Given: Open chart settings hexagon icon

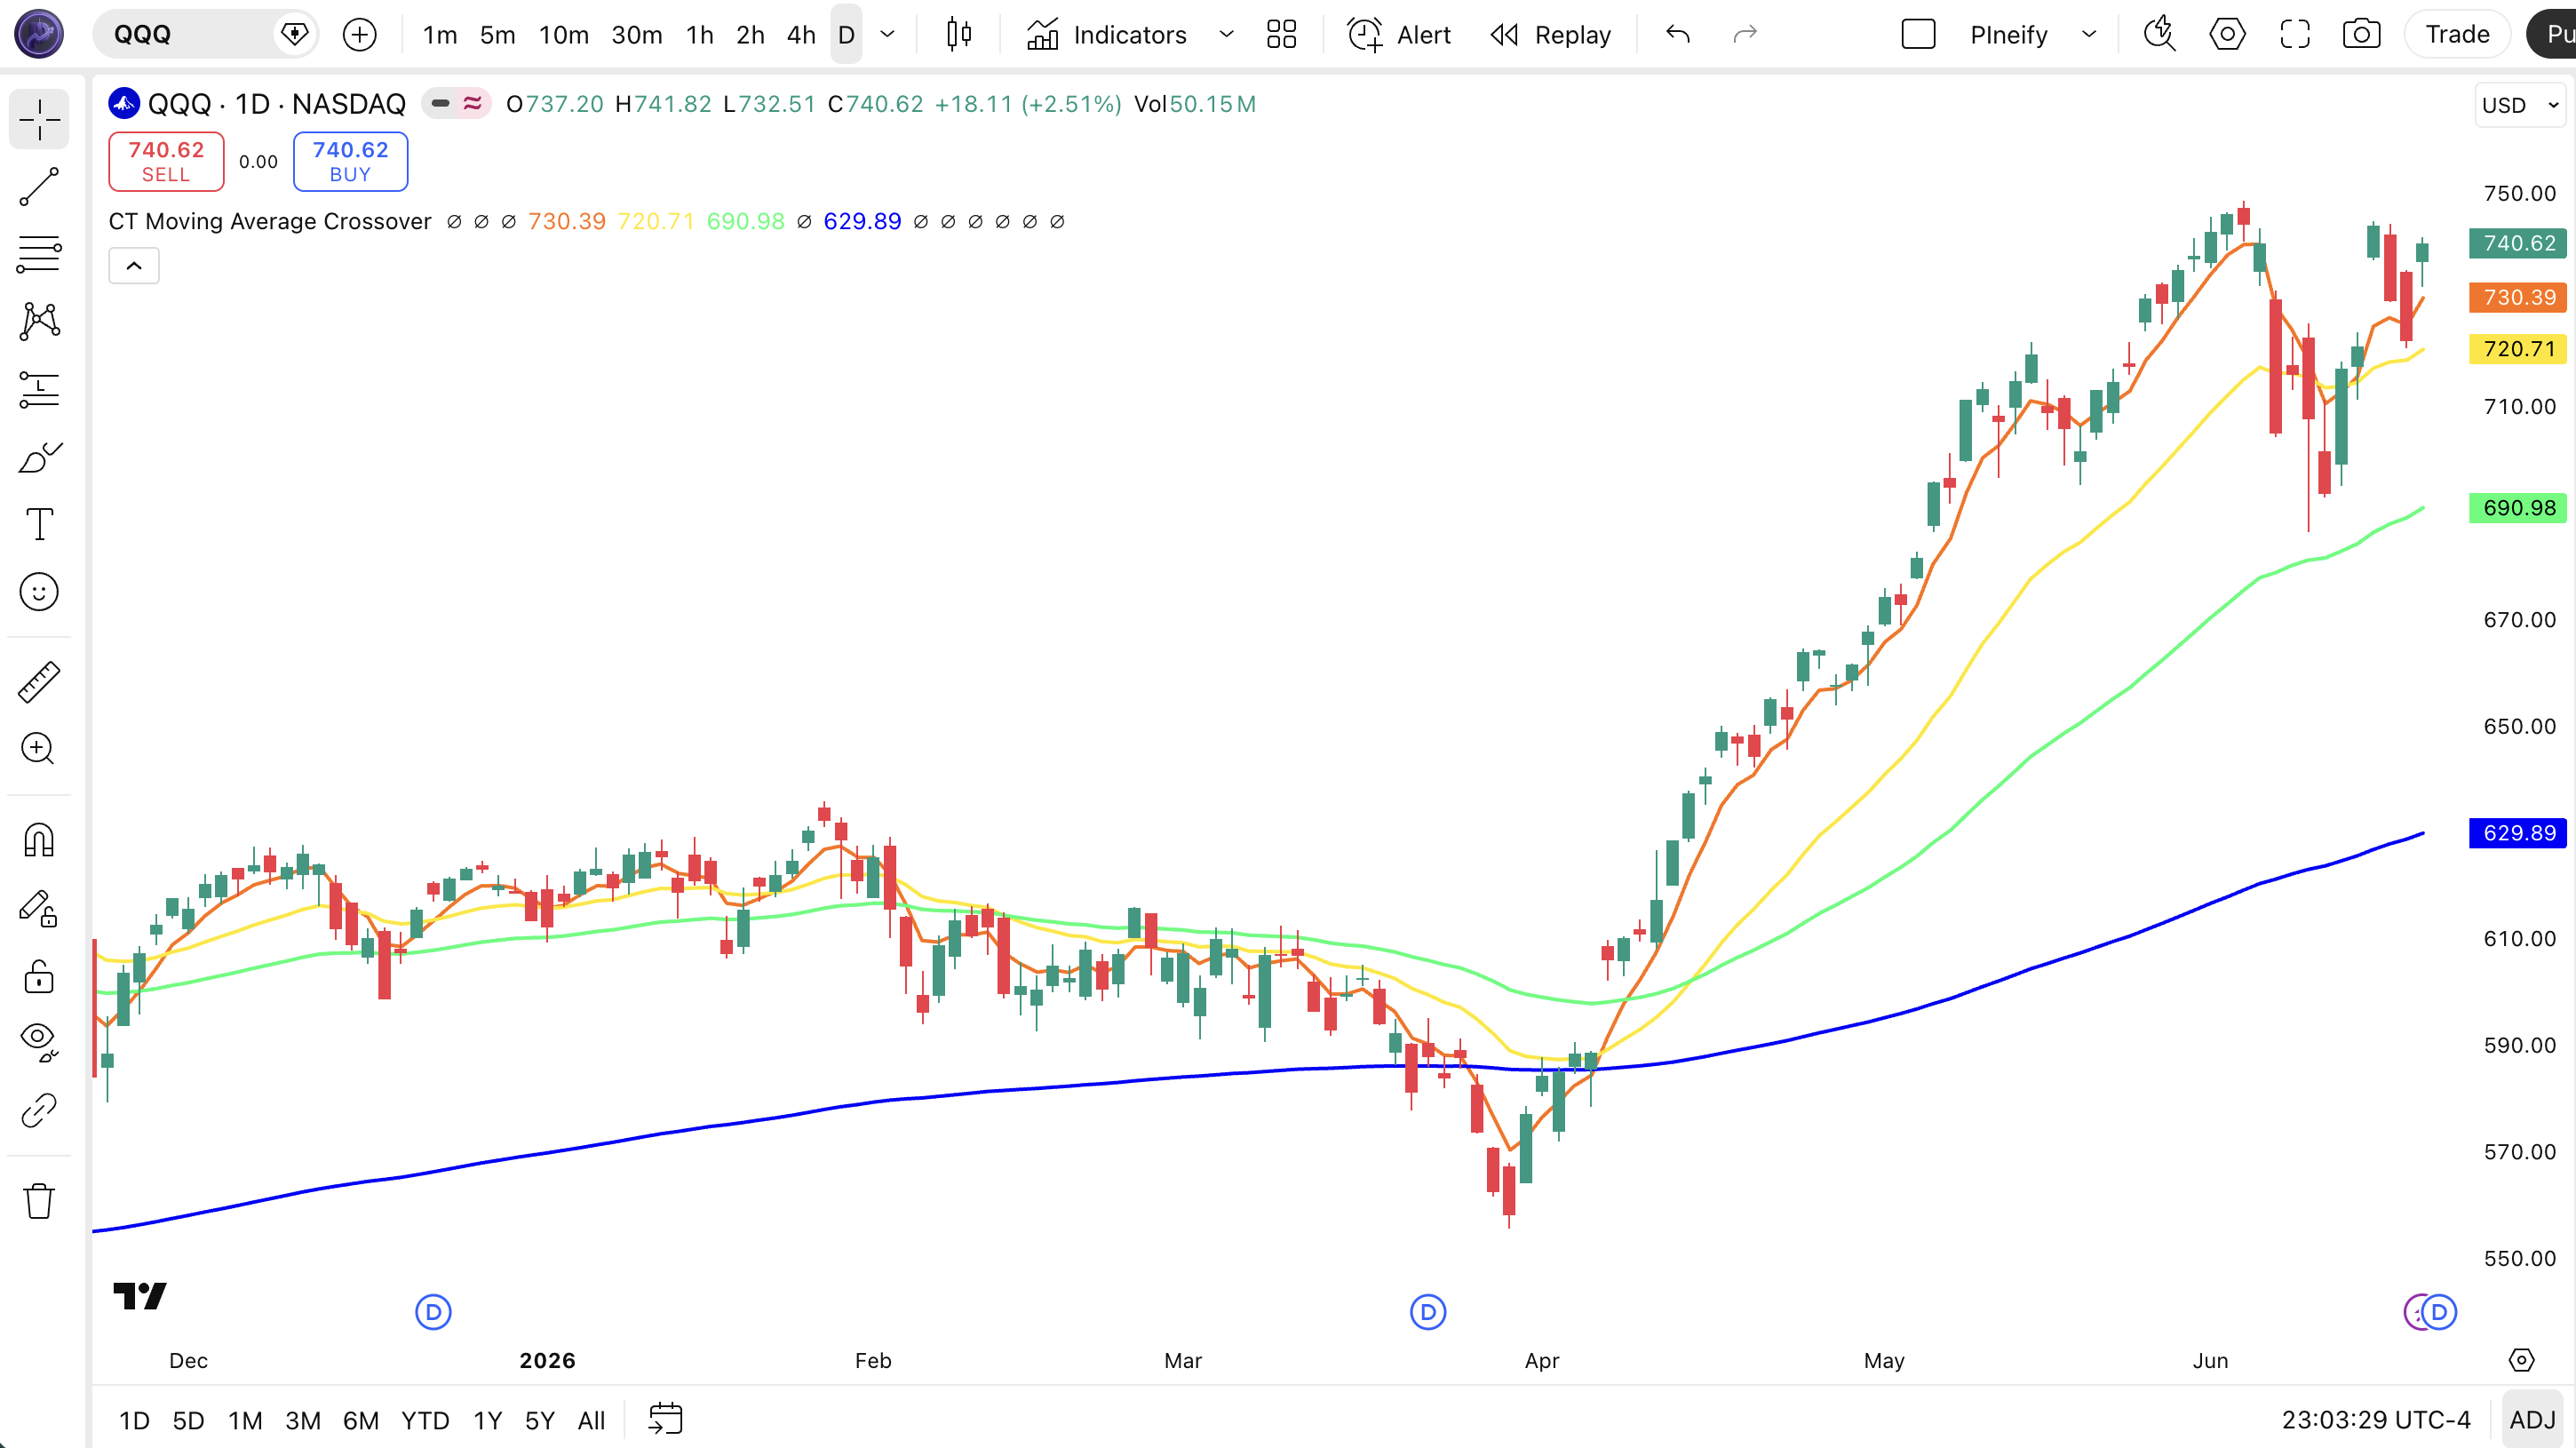Looking at the screenshot, I should (x=2227, y=34).
